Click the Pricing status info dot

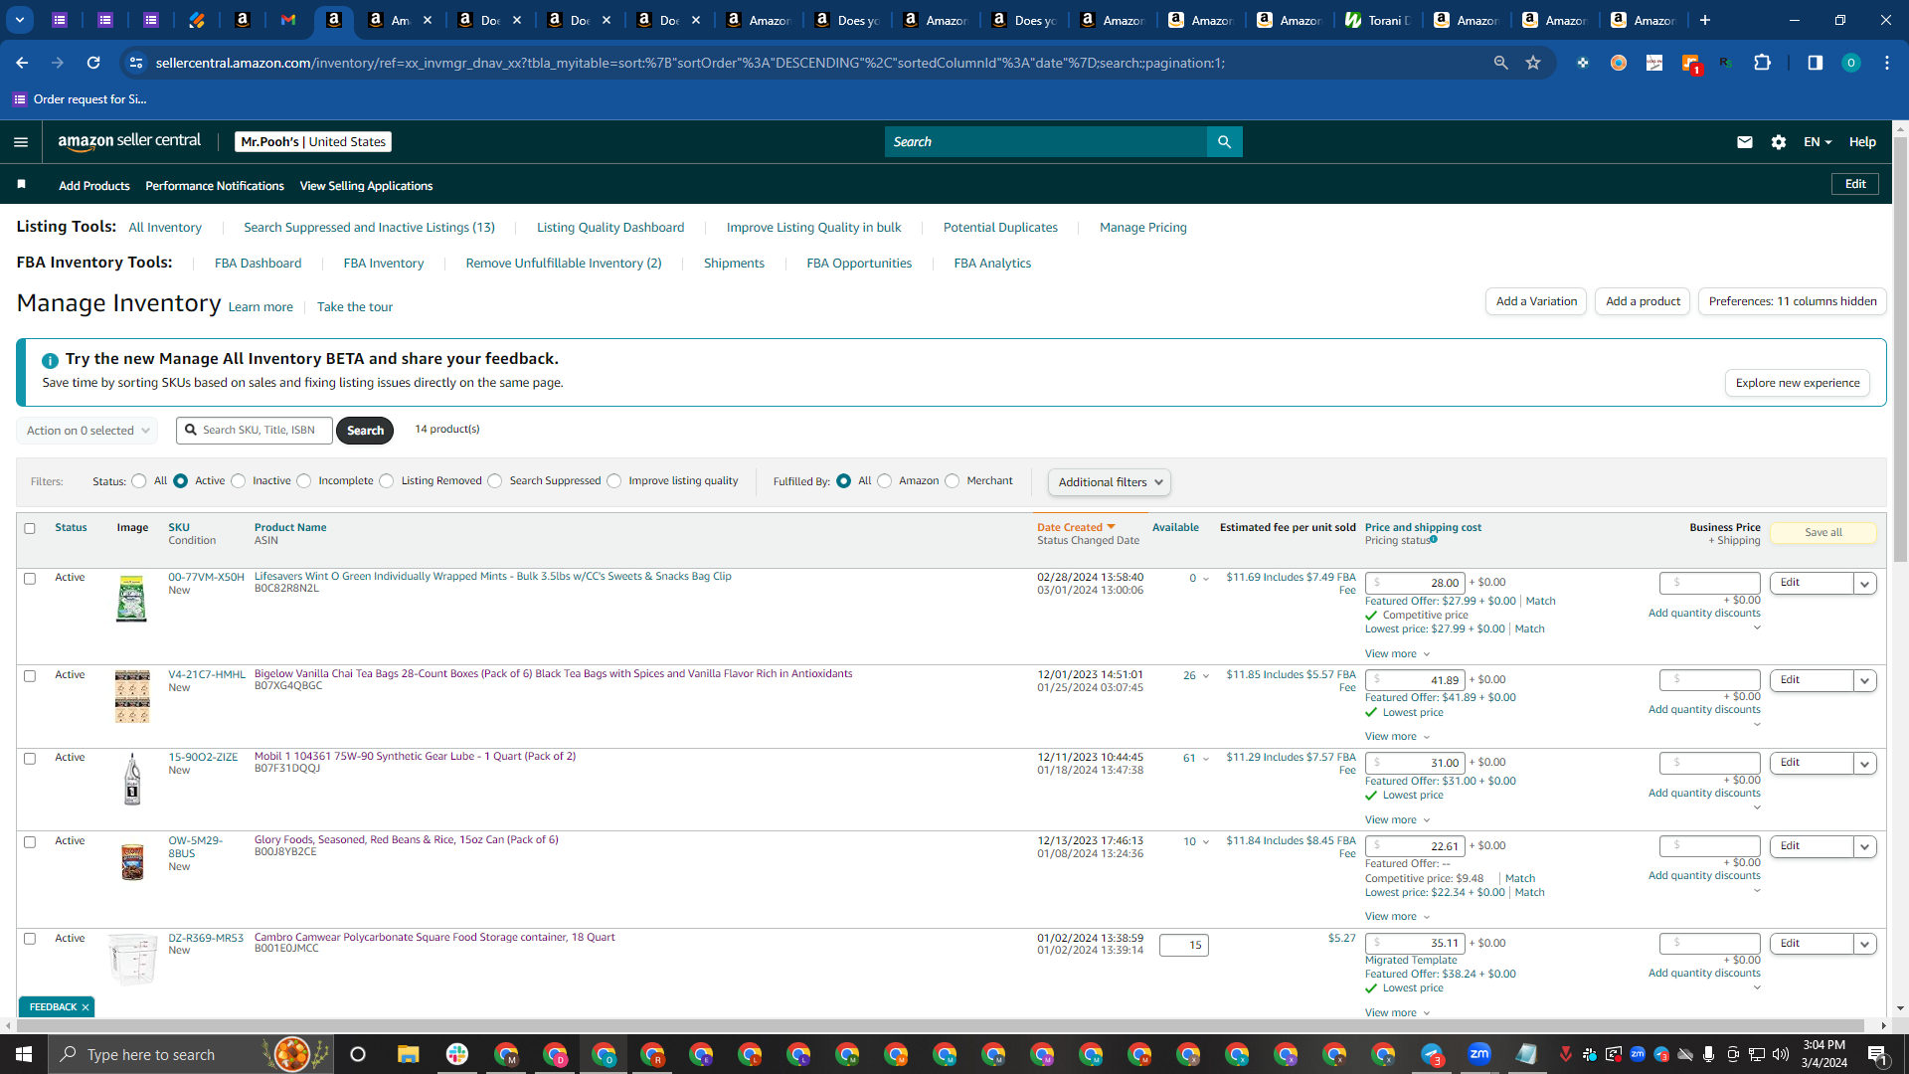[x=1434, y=539]
